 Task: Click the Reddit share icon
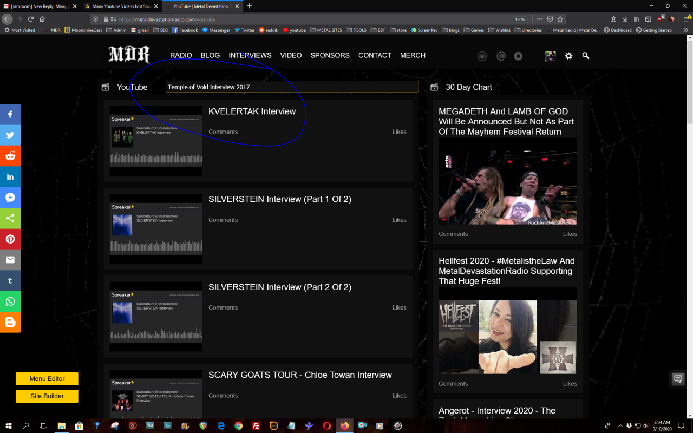(10, 156)
